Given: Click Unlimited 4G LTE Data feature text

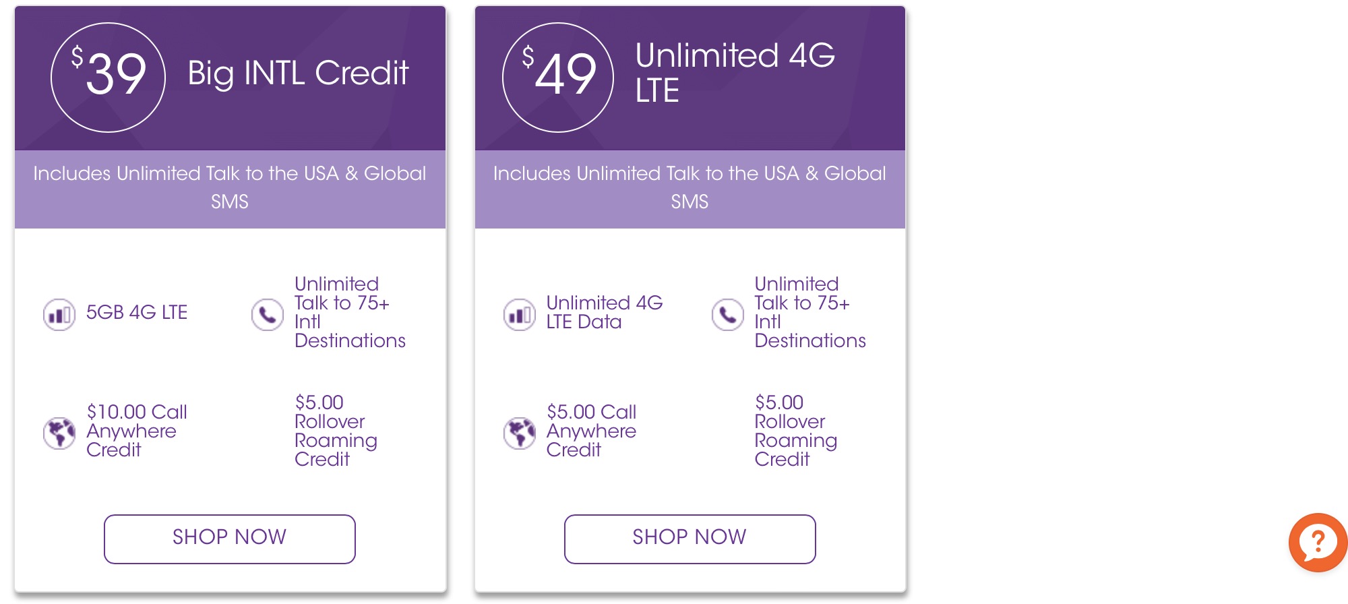Looking at the screenshot, I should [604, 312].
